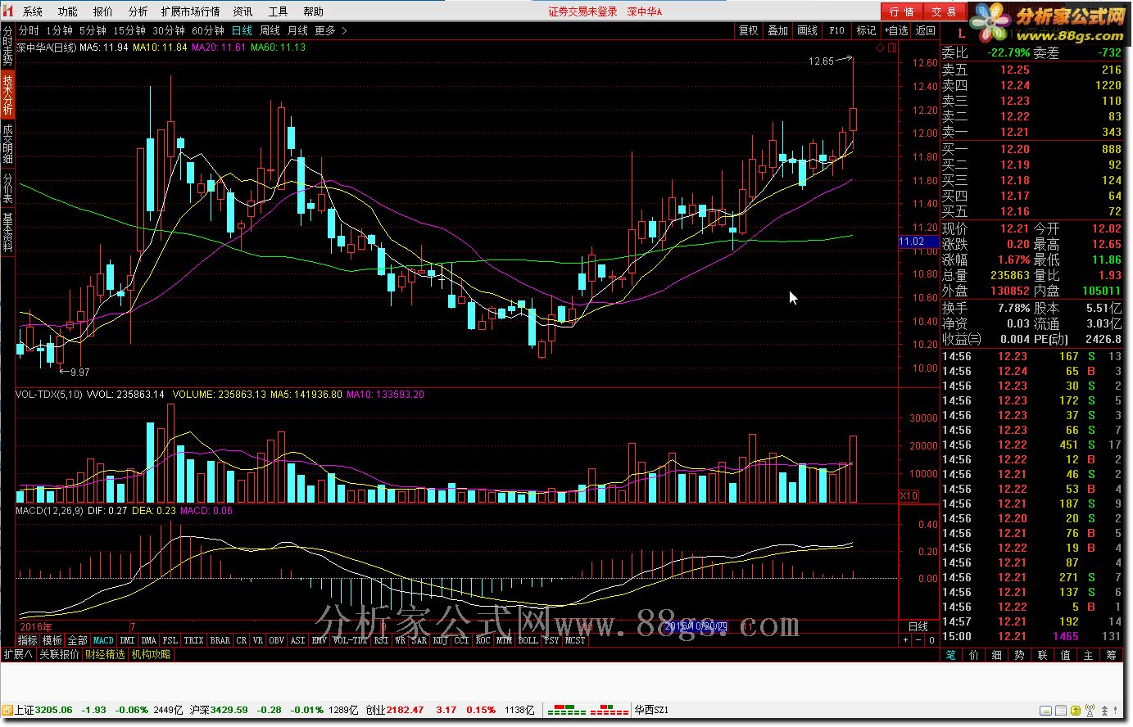
Task: Switch to the 笔 tick tab
Action: coord(950,655)
